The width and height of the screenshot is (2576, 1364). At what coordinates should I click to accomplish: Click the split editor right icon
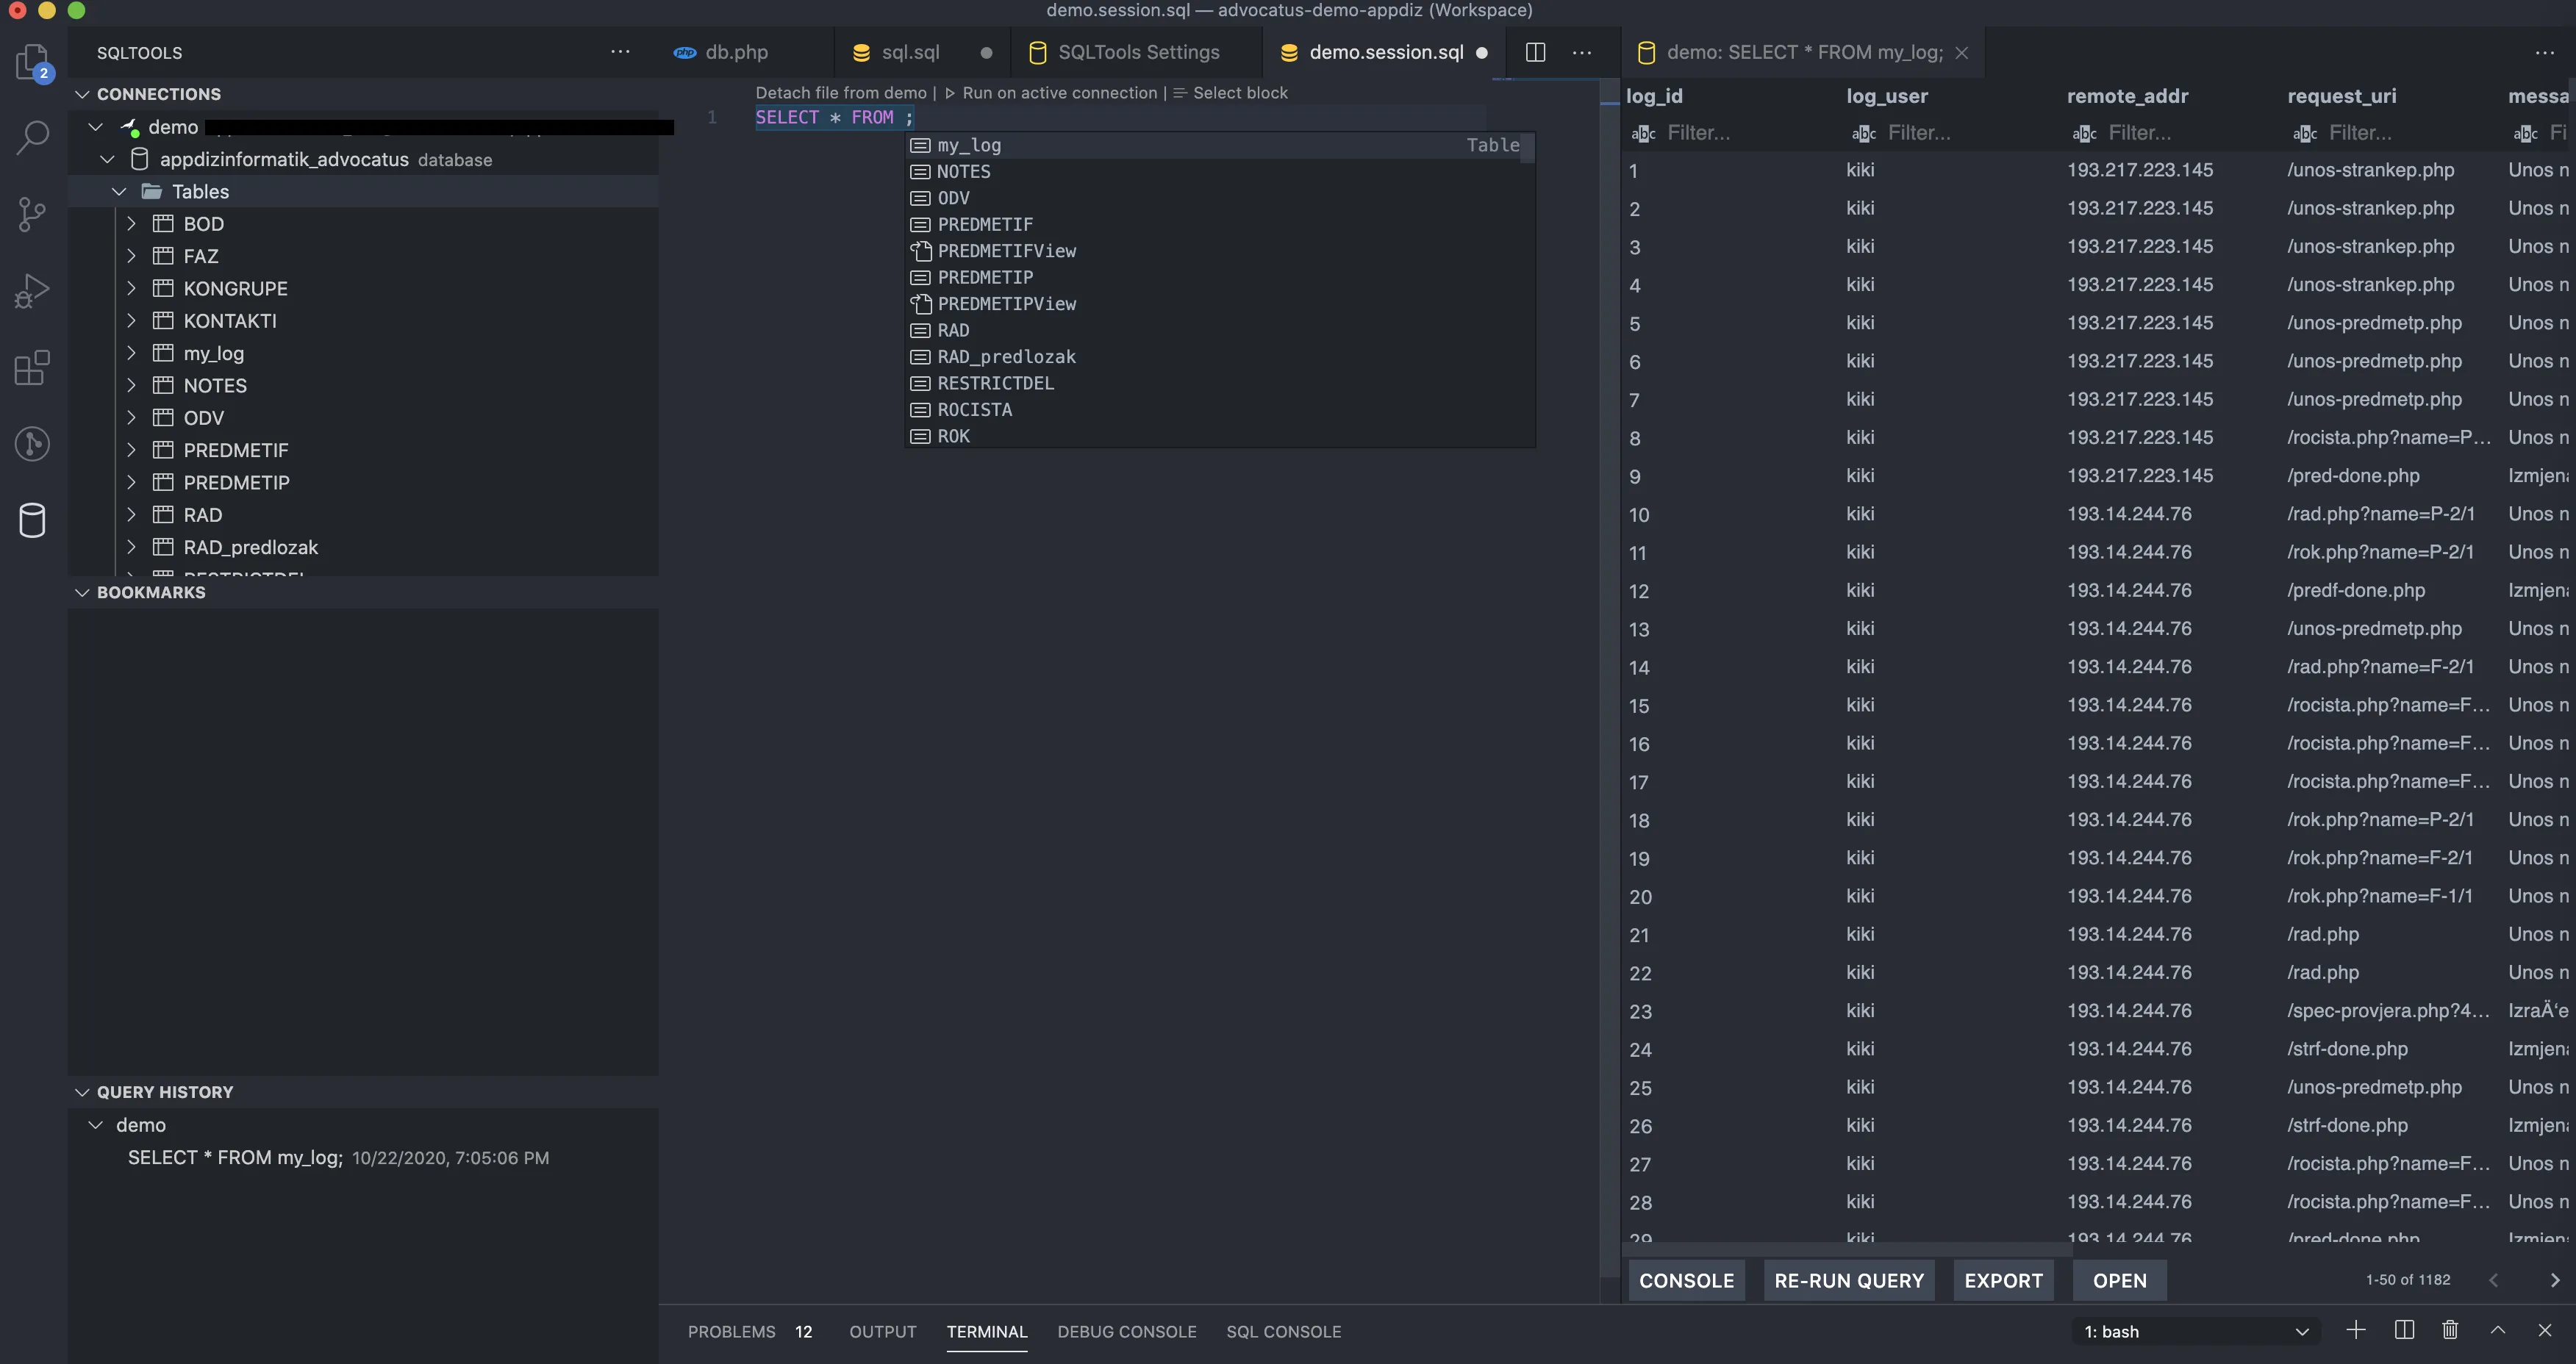pyautogui.click(x=1535, y=52)
